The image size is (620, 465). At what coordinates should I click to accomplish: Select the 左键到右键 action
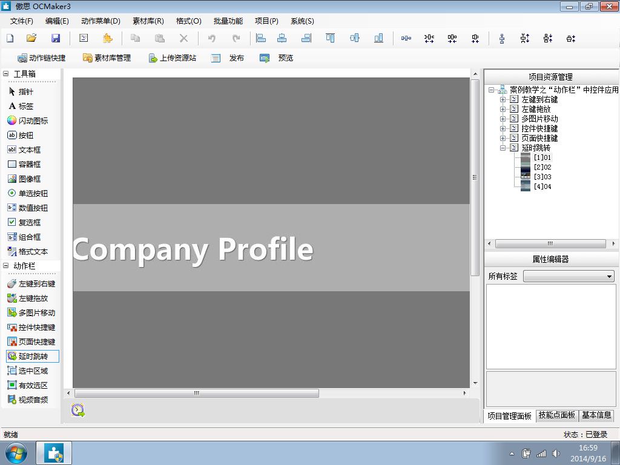pos(31,284)
